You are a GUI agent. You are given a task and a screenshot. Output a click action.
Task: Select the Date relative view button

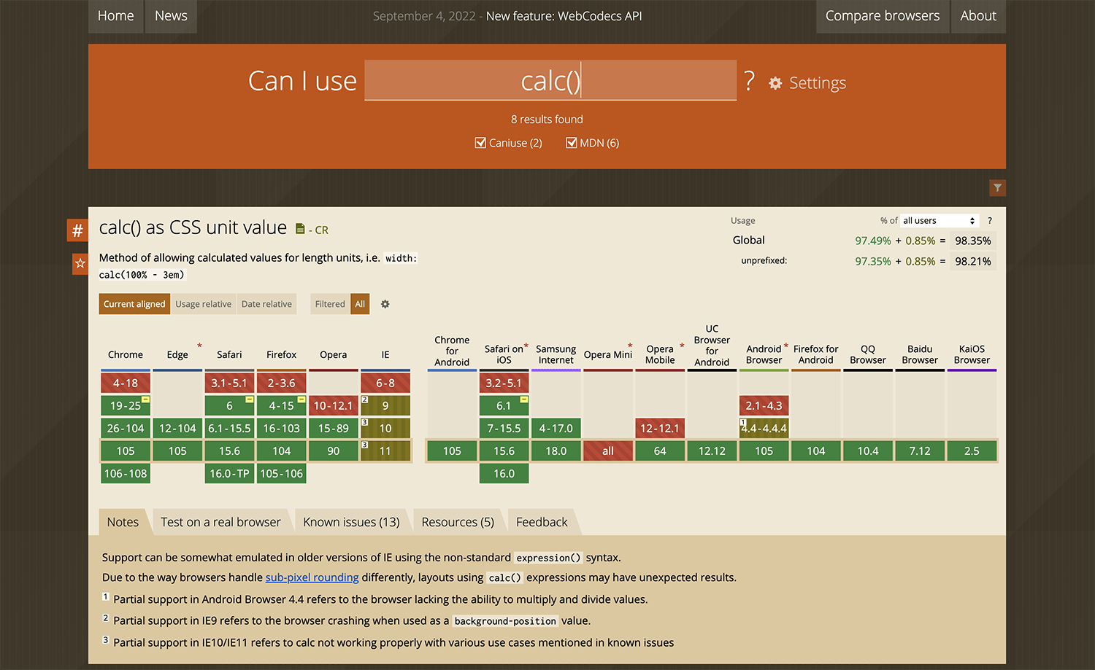266,303
